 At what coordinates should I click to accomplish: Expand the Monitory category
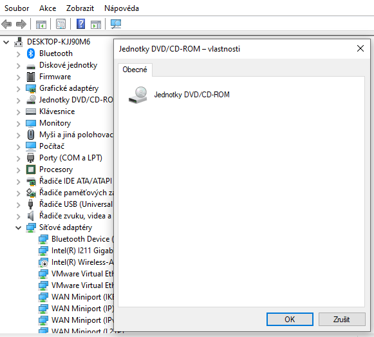[x=19, y=124]
